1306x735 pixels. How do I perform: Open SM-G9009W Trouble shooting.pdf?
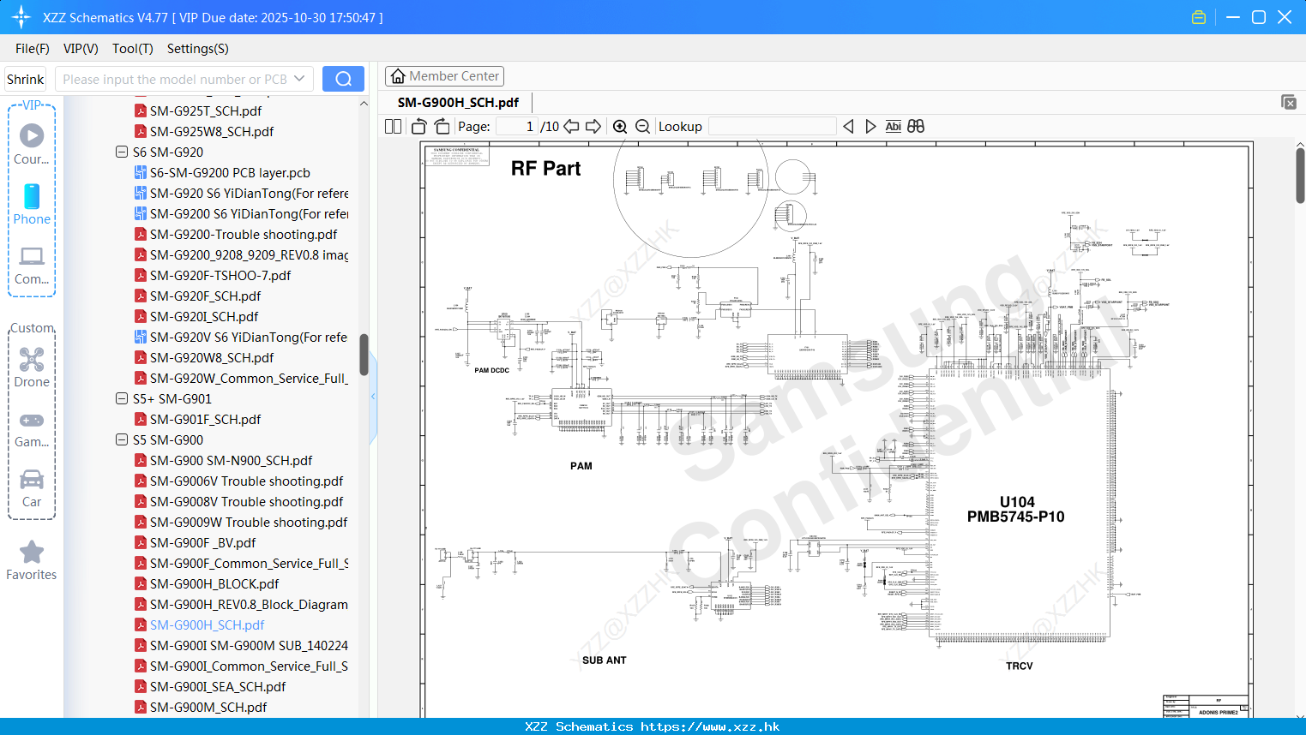[x=241, y=522]
